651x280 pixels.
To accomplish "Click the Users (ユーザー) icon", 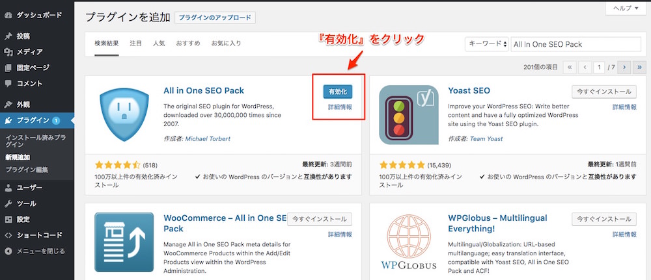I will click(x=8, y=188).
